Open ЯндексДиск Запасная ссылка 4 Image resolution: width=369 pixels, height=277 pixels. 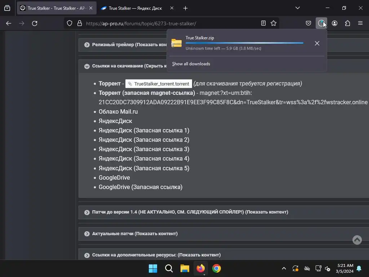click(144, 159)
